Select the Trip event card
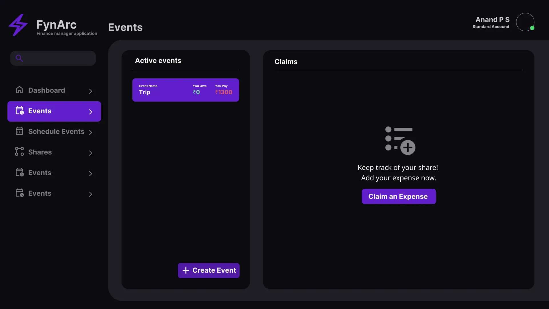The width and height of the screenshot is (549, 309). pyautogui.click(x=186, y=90)
